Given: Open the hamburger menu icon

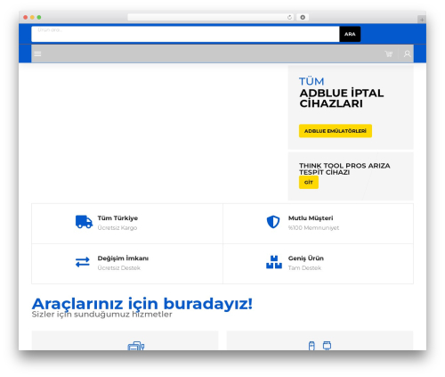Looking at the screenshot, I should pos(37,53).
